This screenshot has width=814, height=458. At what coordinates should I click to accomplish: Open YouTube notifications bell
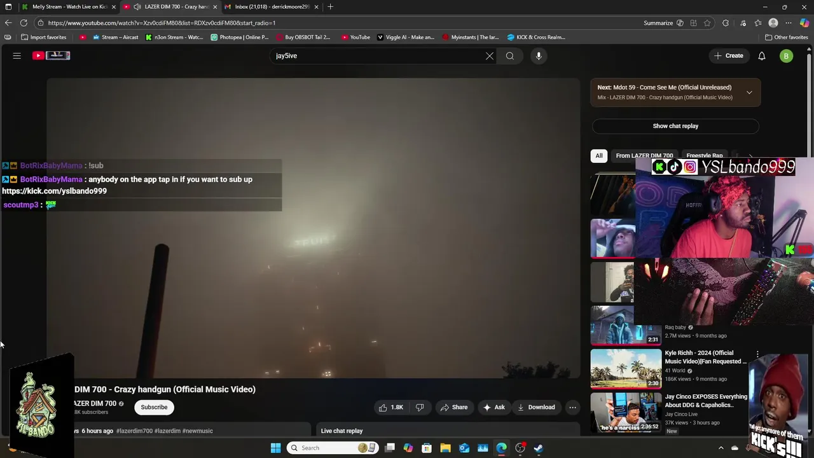(x=762, y=56)
